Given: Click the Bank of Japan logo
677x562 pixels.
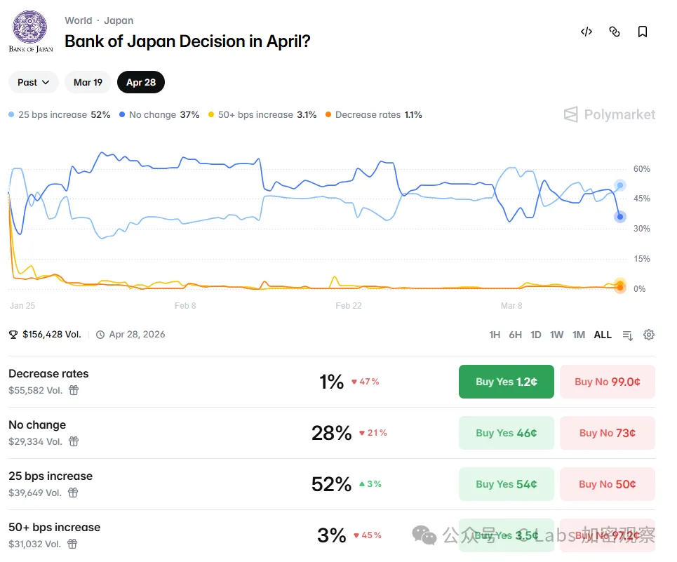Looking at the screenshot, I should (31, 32).
